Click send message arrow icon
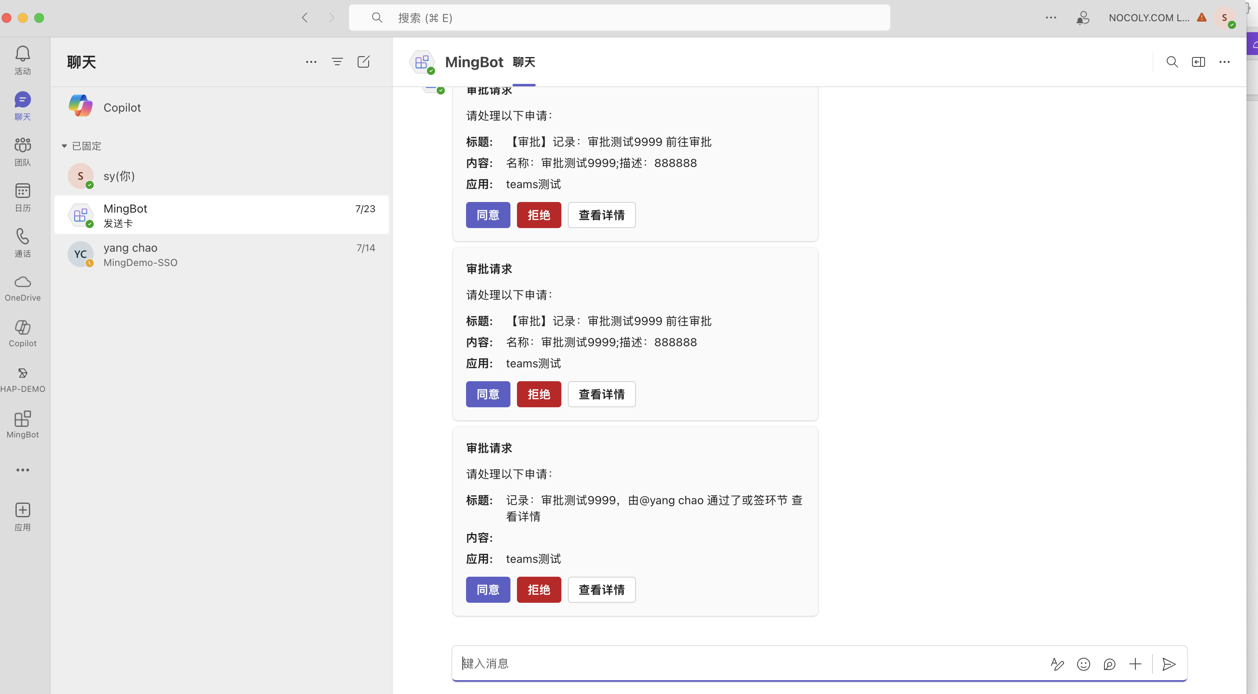1258x694 pixels. coord(1169,664)
